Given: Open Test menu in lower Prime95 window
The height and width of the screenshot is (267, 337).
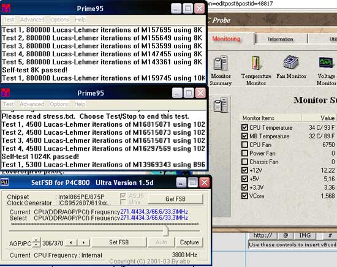Looking at the screenshot, I should (9, 104).
